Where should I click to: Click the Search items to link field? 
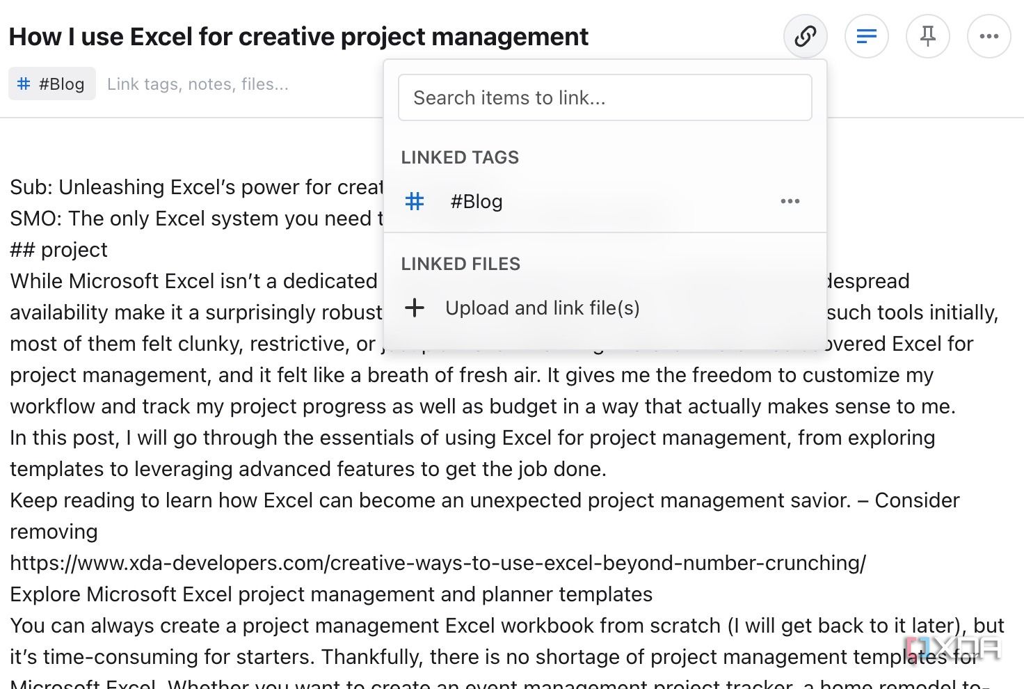click(x=605, y=97)
